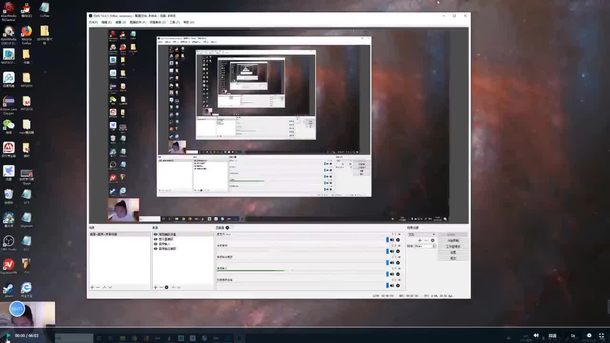Toggle visibility of 音频输出捕获 source
Image resolution: width=610 pixels, height=343 pixels.
[x=155, y=249]
